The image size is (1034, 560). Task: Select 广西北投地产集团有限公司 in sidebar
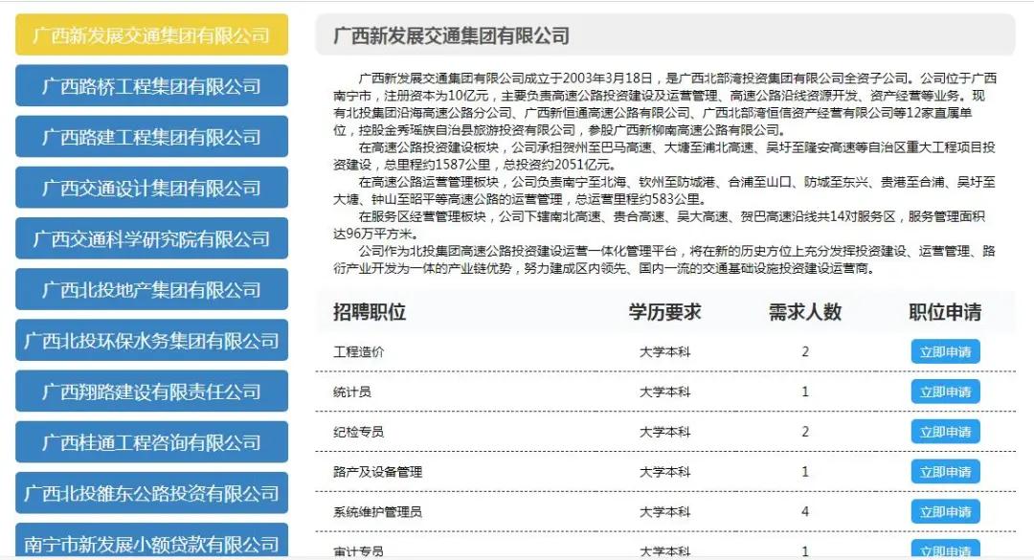click(150, 289)
